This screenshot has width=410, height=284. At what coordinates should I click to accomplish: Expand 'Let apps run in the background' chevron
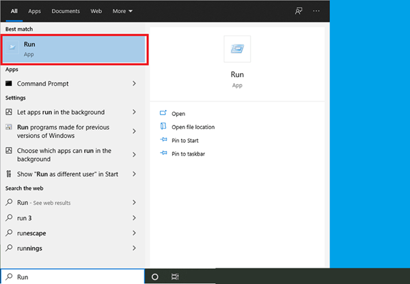point(134,112)
